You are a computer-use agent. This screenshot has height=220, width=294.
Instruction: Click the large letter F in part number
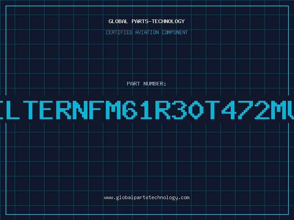[x=96, y=110]
